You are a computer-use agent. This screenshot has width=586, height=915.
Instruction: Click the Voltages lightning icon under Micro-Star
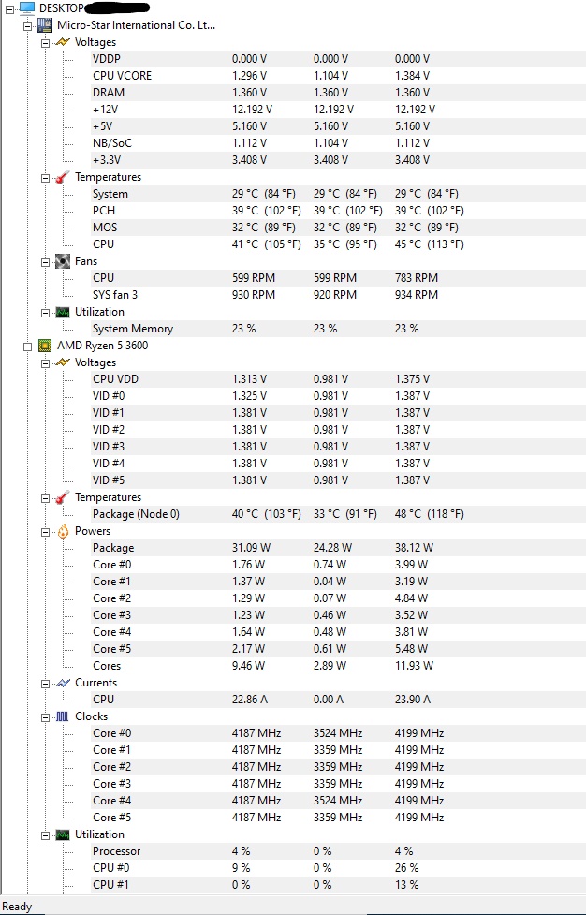tap(61, 42)
